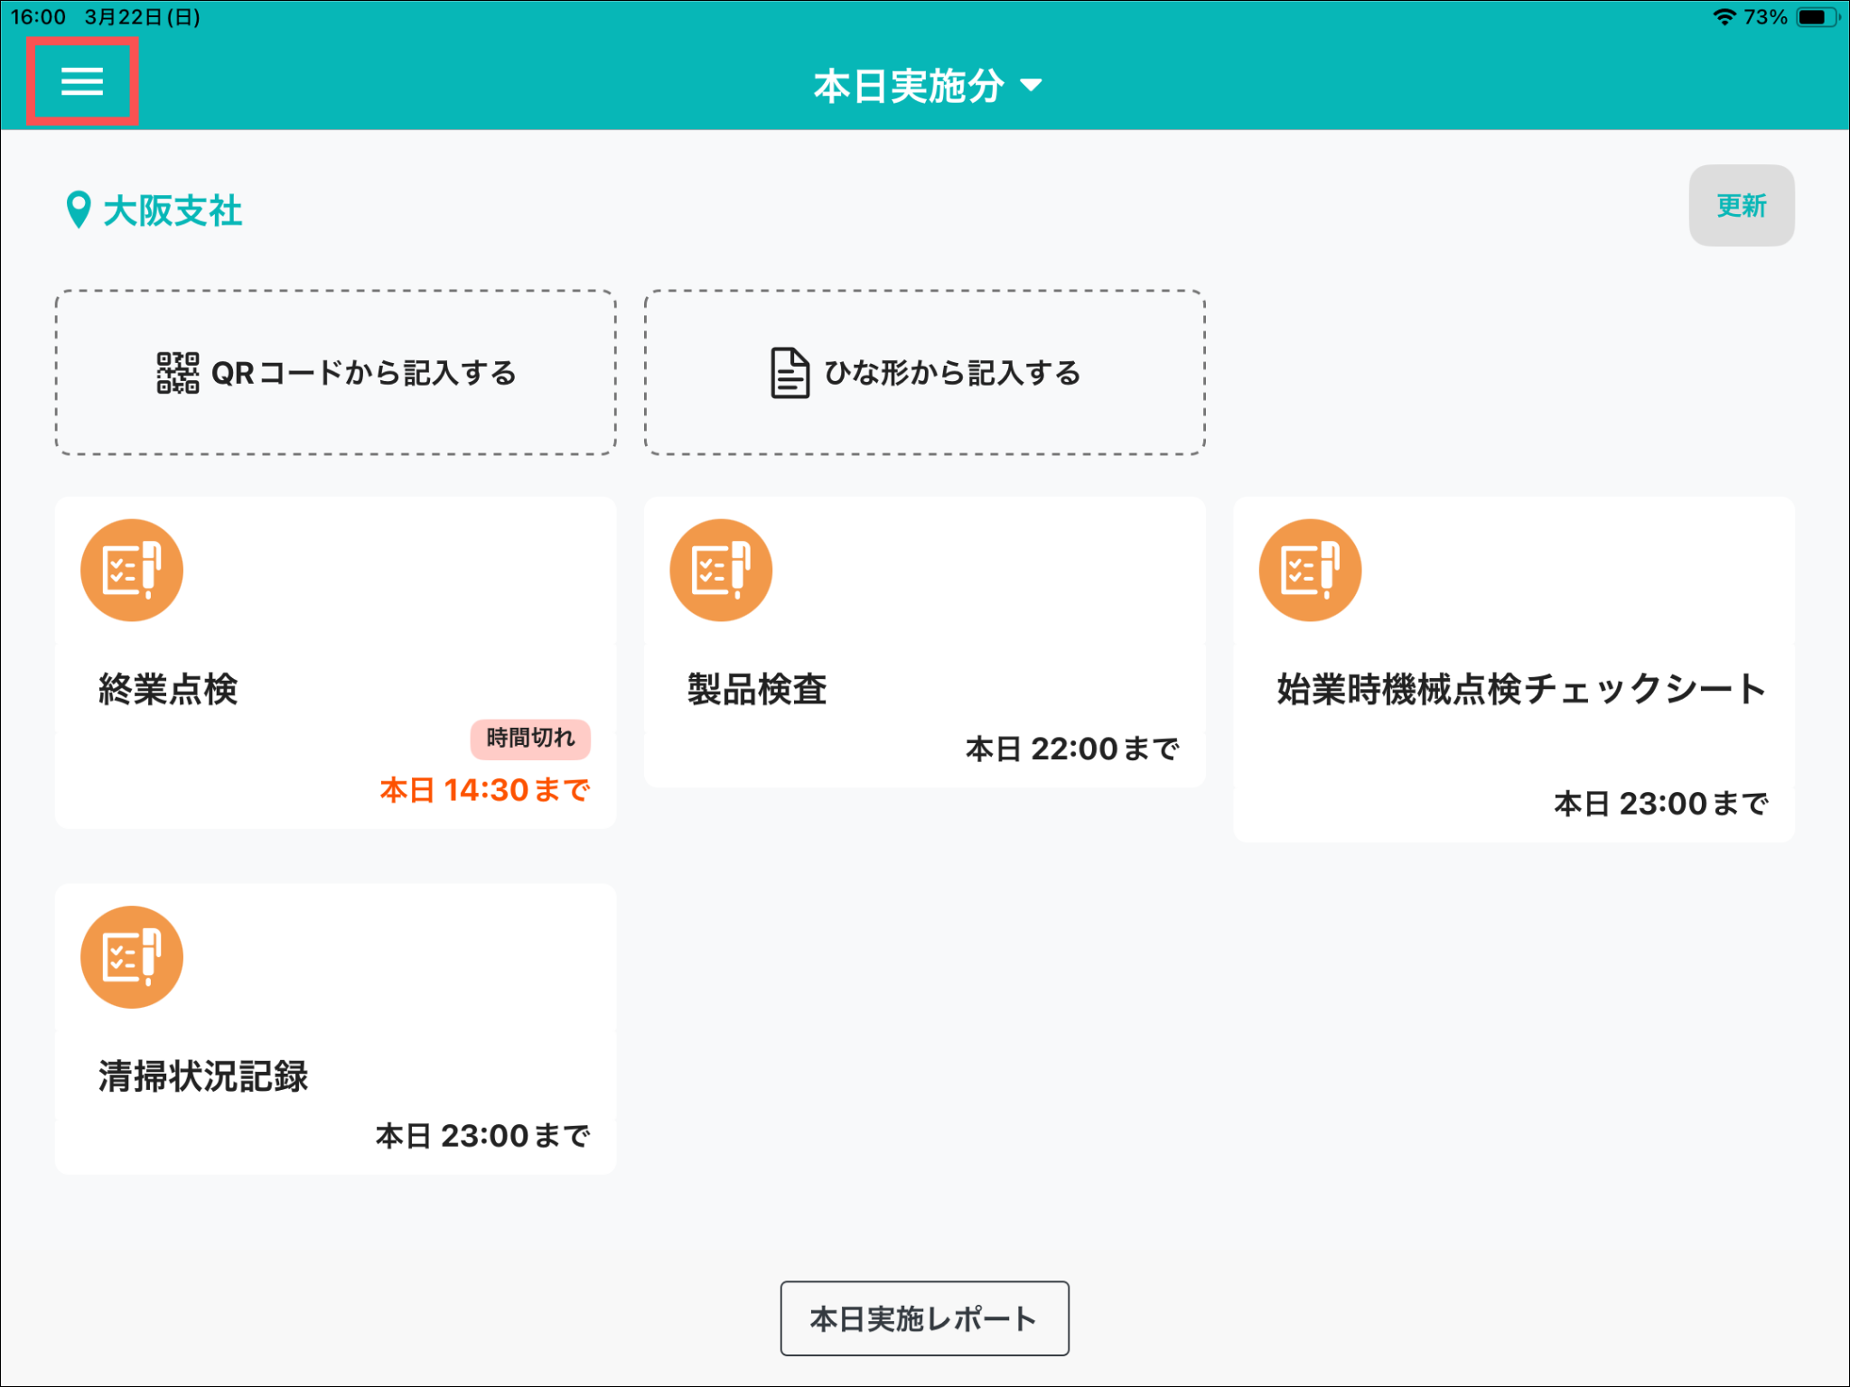Expand the 本日実施分 dropdown arrow

1031,86
